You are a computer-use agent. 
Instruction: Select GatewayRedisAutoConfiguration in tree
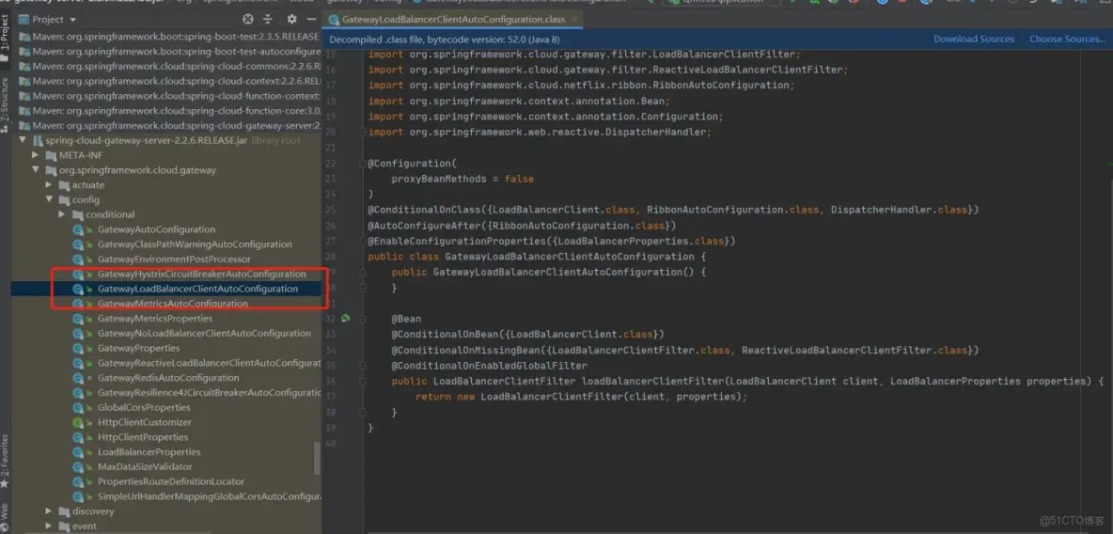click(x=168, y=378)
